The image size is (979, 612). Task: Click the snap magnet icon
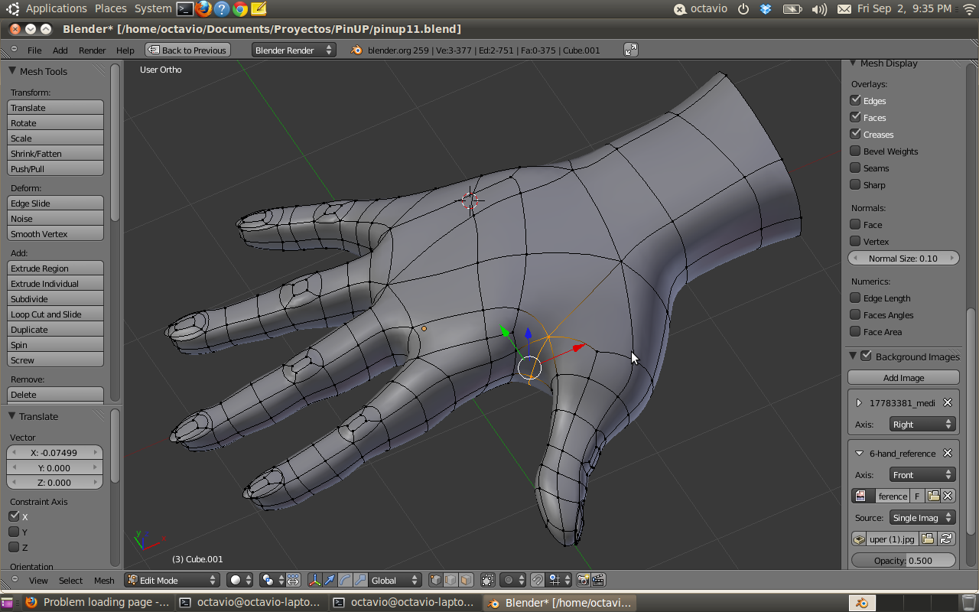click(538, 580)
